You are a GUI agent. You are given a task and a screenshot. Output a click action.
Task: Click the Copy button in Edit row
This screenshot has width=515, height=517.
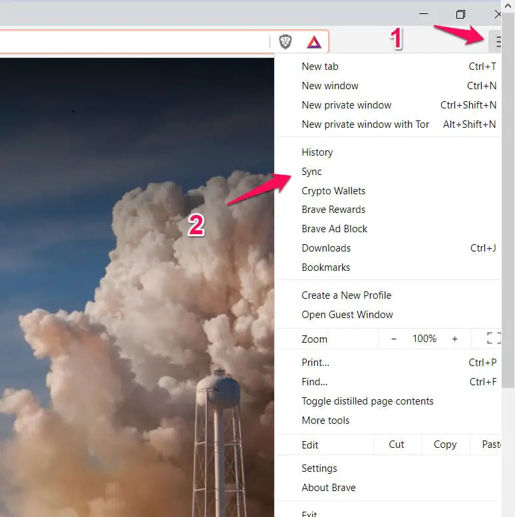pyautogui.click(x=445, y=444)
